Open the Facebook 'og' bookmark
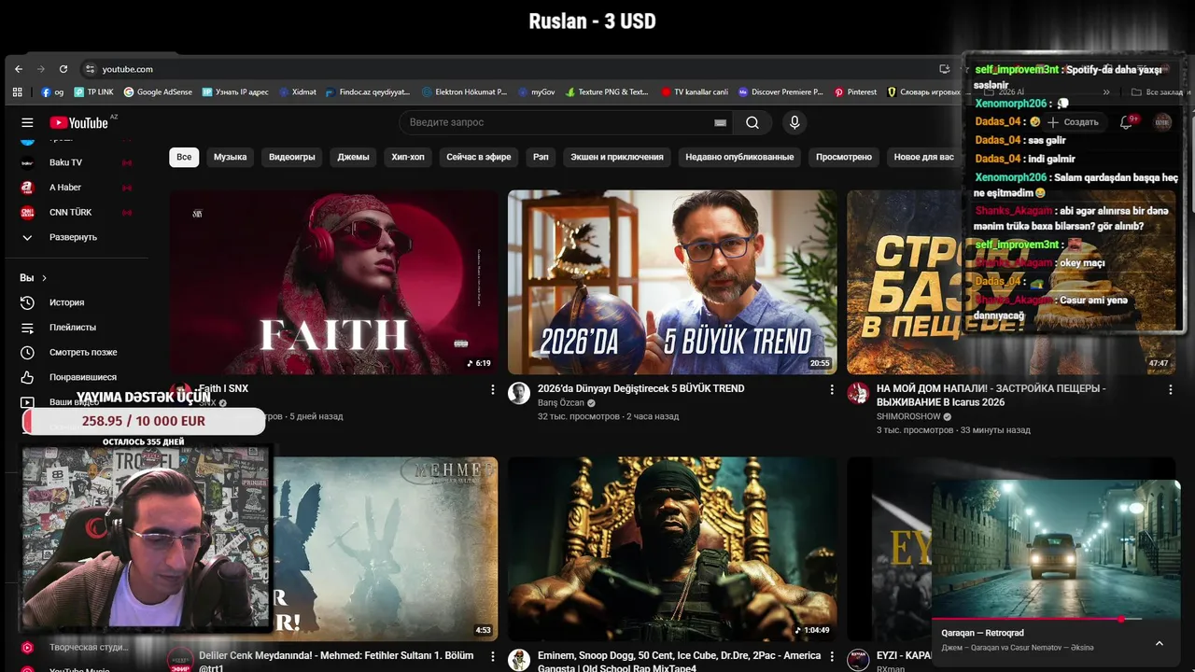The width and height of the screenshot is (1195, 672). click(52, 92)
